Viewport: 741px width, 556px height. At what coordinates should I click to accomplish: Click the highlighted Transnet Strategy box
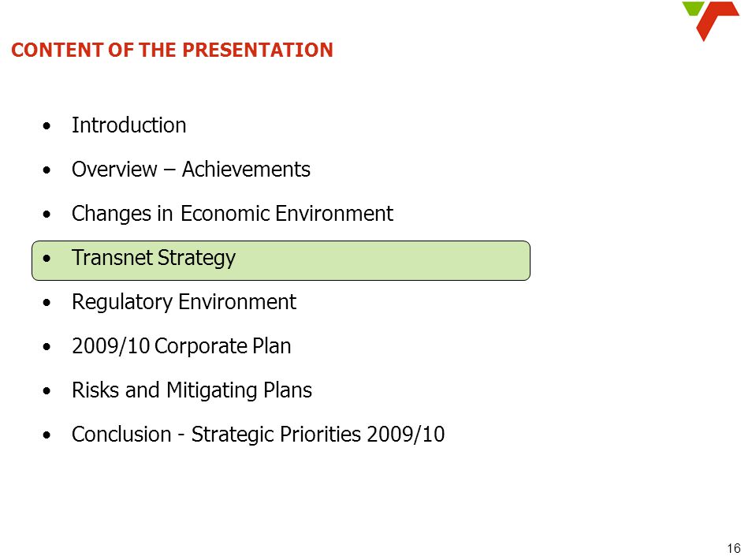[281, 260]
